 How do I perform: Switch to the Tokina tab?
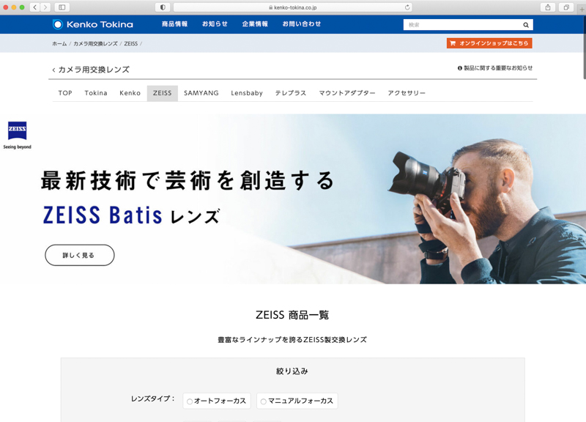96,93
